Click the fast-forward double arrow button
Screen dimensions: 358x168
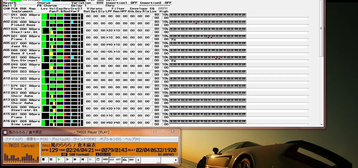(x=75, y=160)
